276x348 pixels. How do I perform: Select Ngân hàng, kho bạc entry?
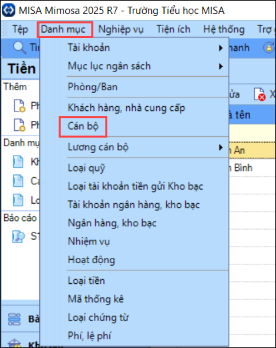135,223
